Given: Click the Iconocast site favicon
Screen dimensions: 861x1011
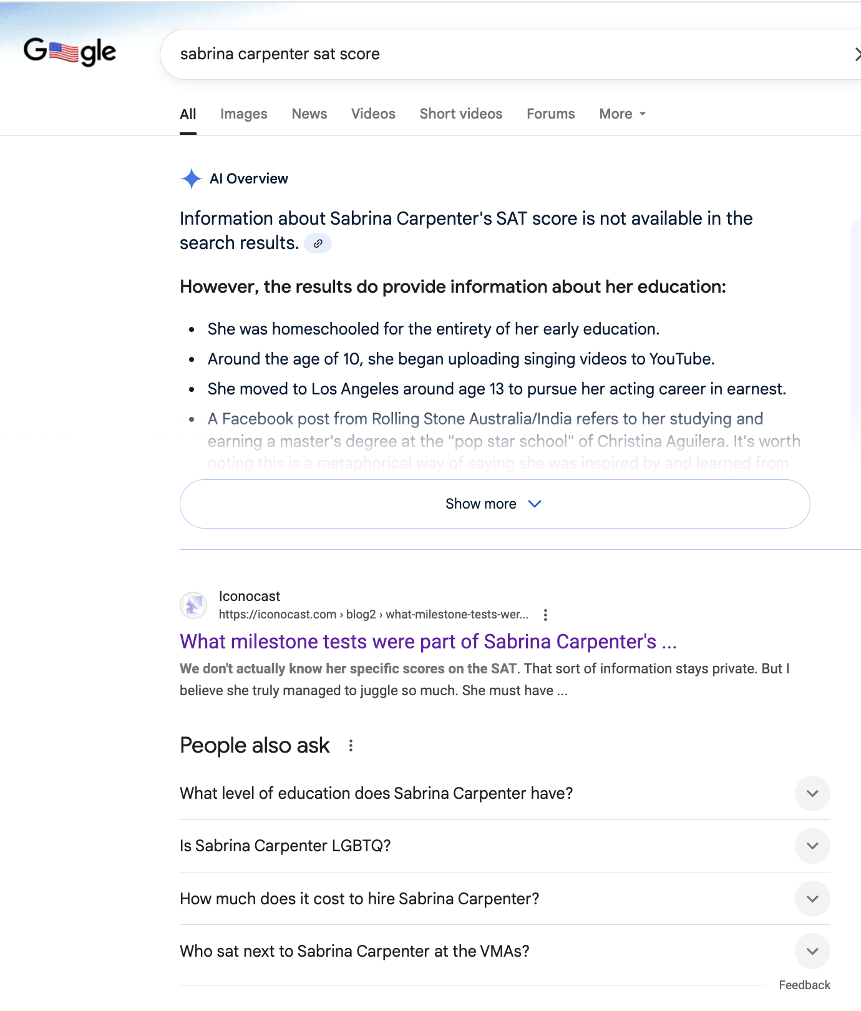Looking at the screenshot, I should [x=193, y=605].
